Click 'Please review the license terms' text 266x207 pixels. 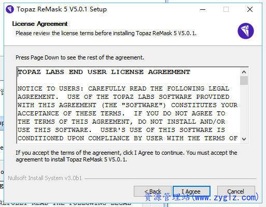click(x=106, y=33)
